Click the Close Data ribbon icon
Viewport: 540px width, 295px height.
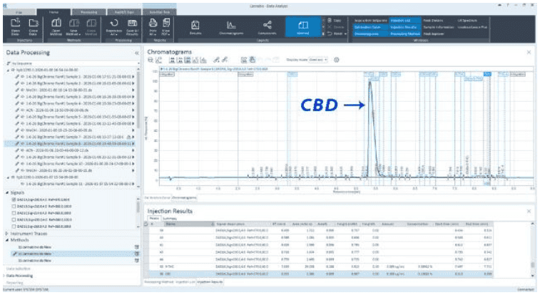click(33, 28)
